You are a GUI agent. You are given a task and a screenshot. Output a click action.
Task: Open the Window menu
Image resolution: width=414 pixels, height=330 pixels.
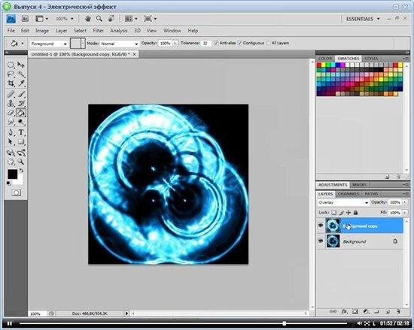click(172, 31)
